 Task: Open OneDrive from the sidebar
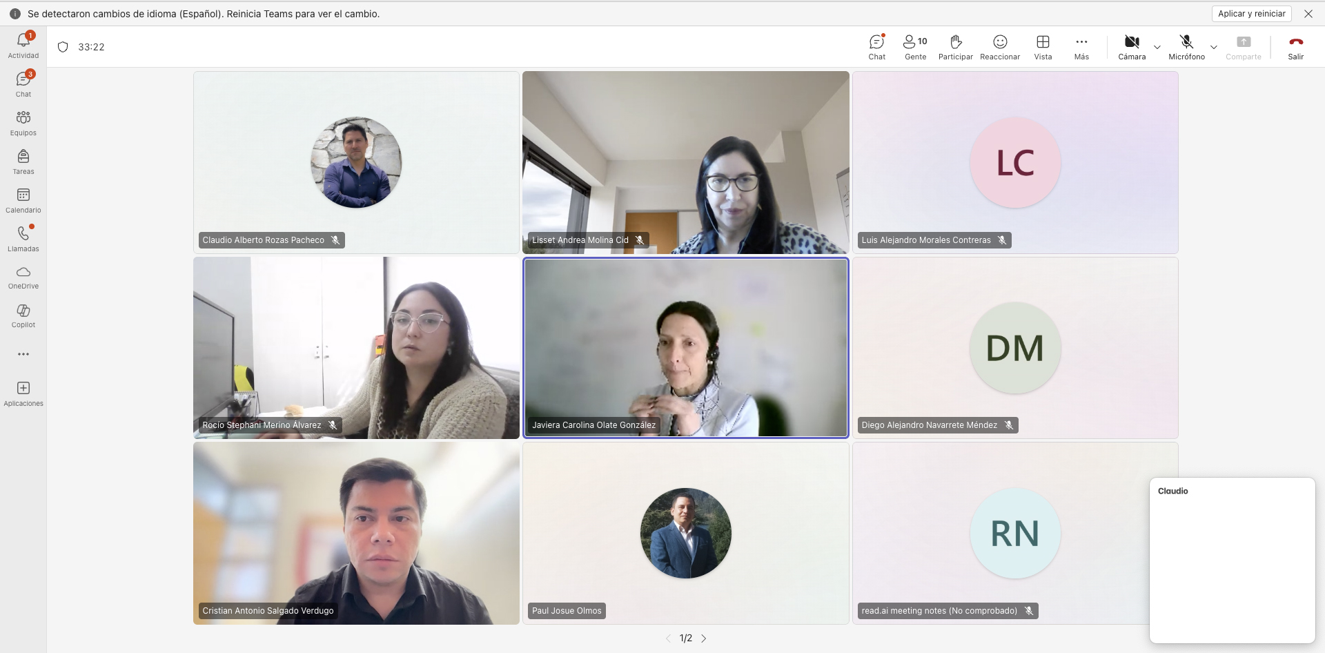[x=23, y=277]
